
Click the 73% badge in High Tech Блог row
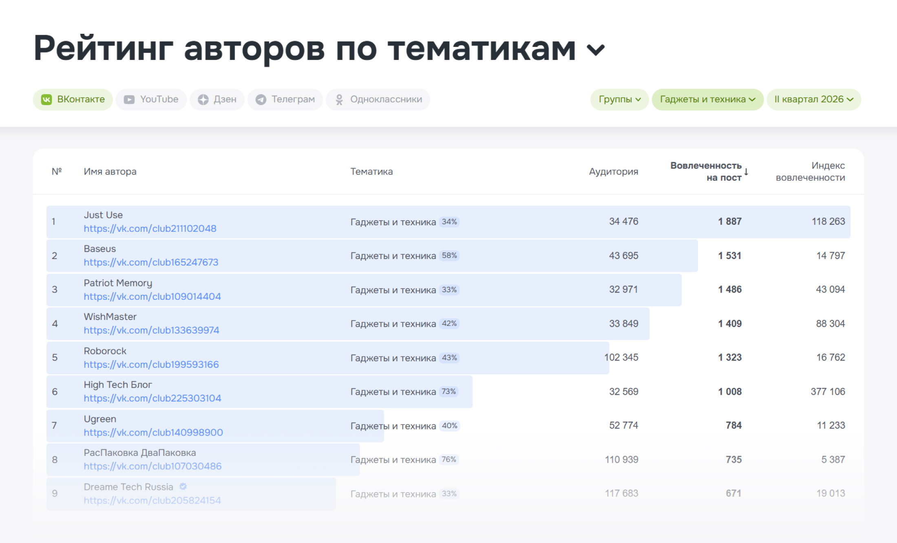(x=449, y=392)
